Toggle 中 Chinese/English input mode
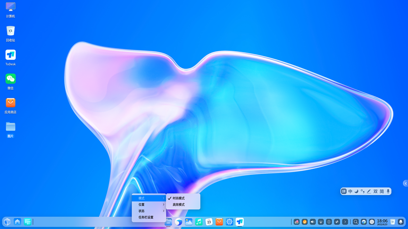This screenshot has height=229, width=408. pyautogui.click(x=350, y=191)
